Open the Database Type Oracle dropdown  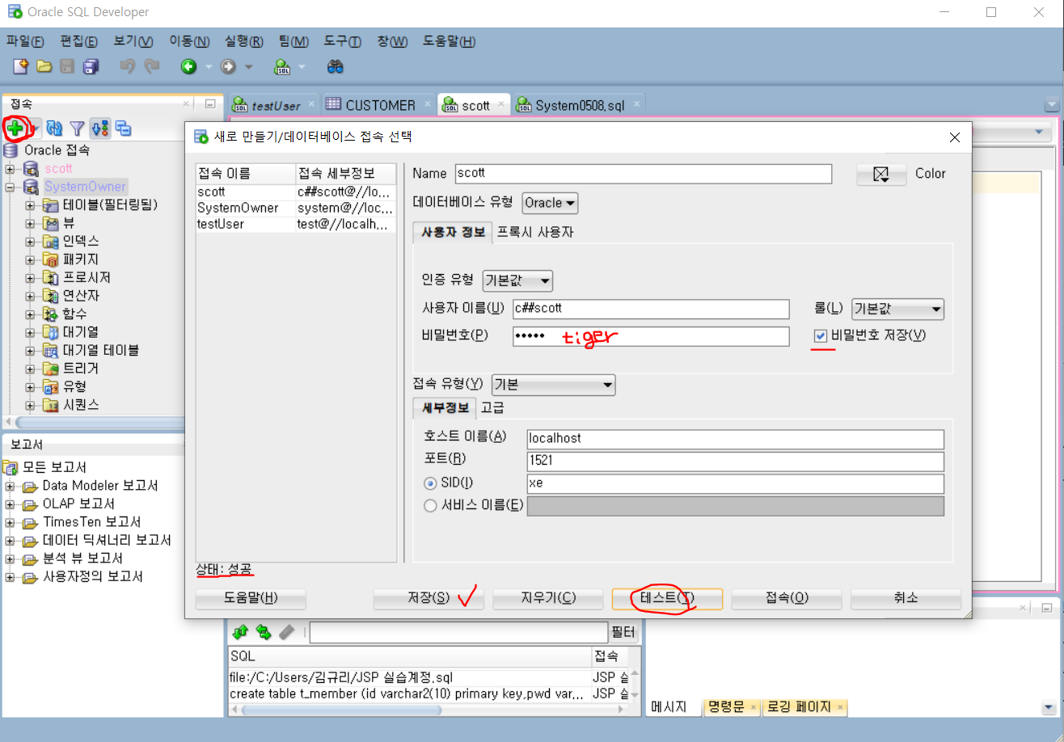pos(550,203)
